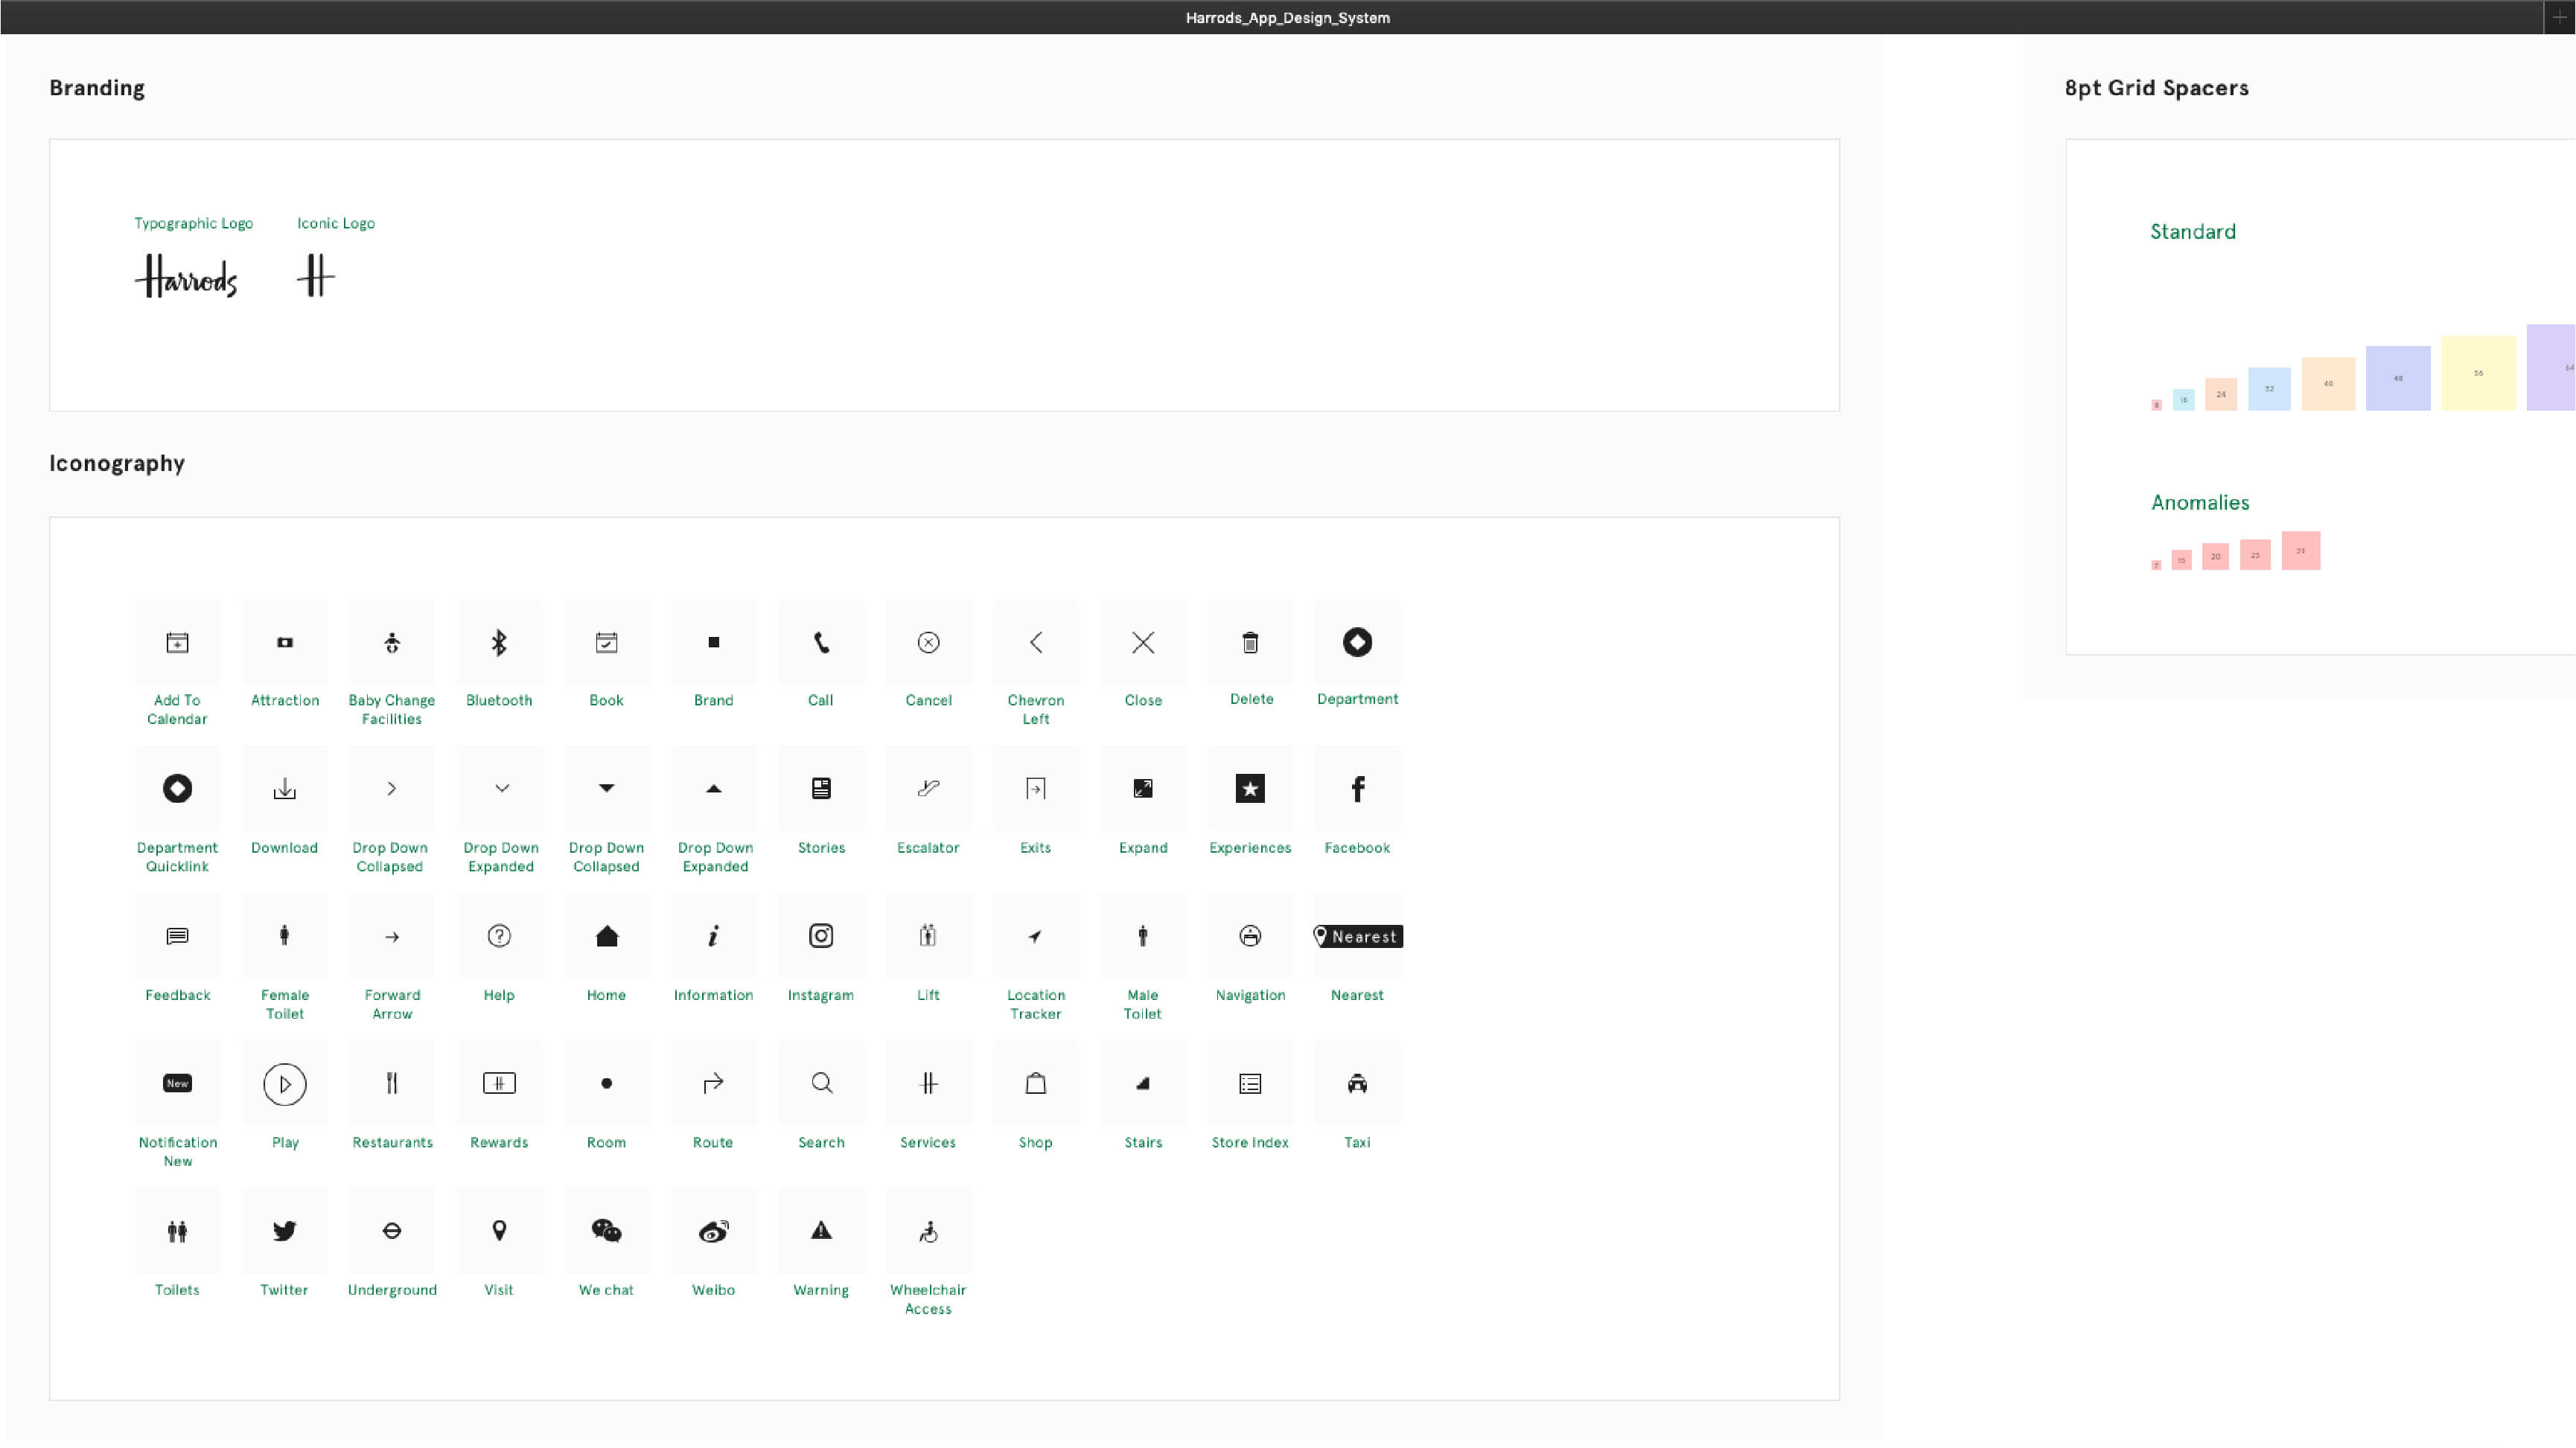Select the Taxi icon

click(x=1357, y=1083)
